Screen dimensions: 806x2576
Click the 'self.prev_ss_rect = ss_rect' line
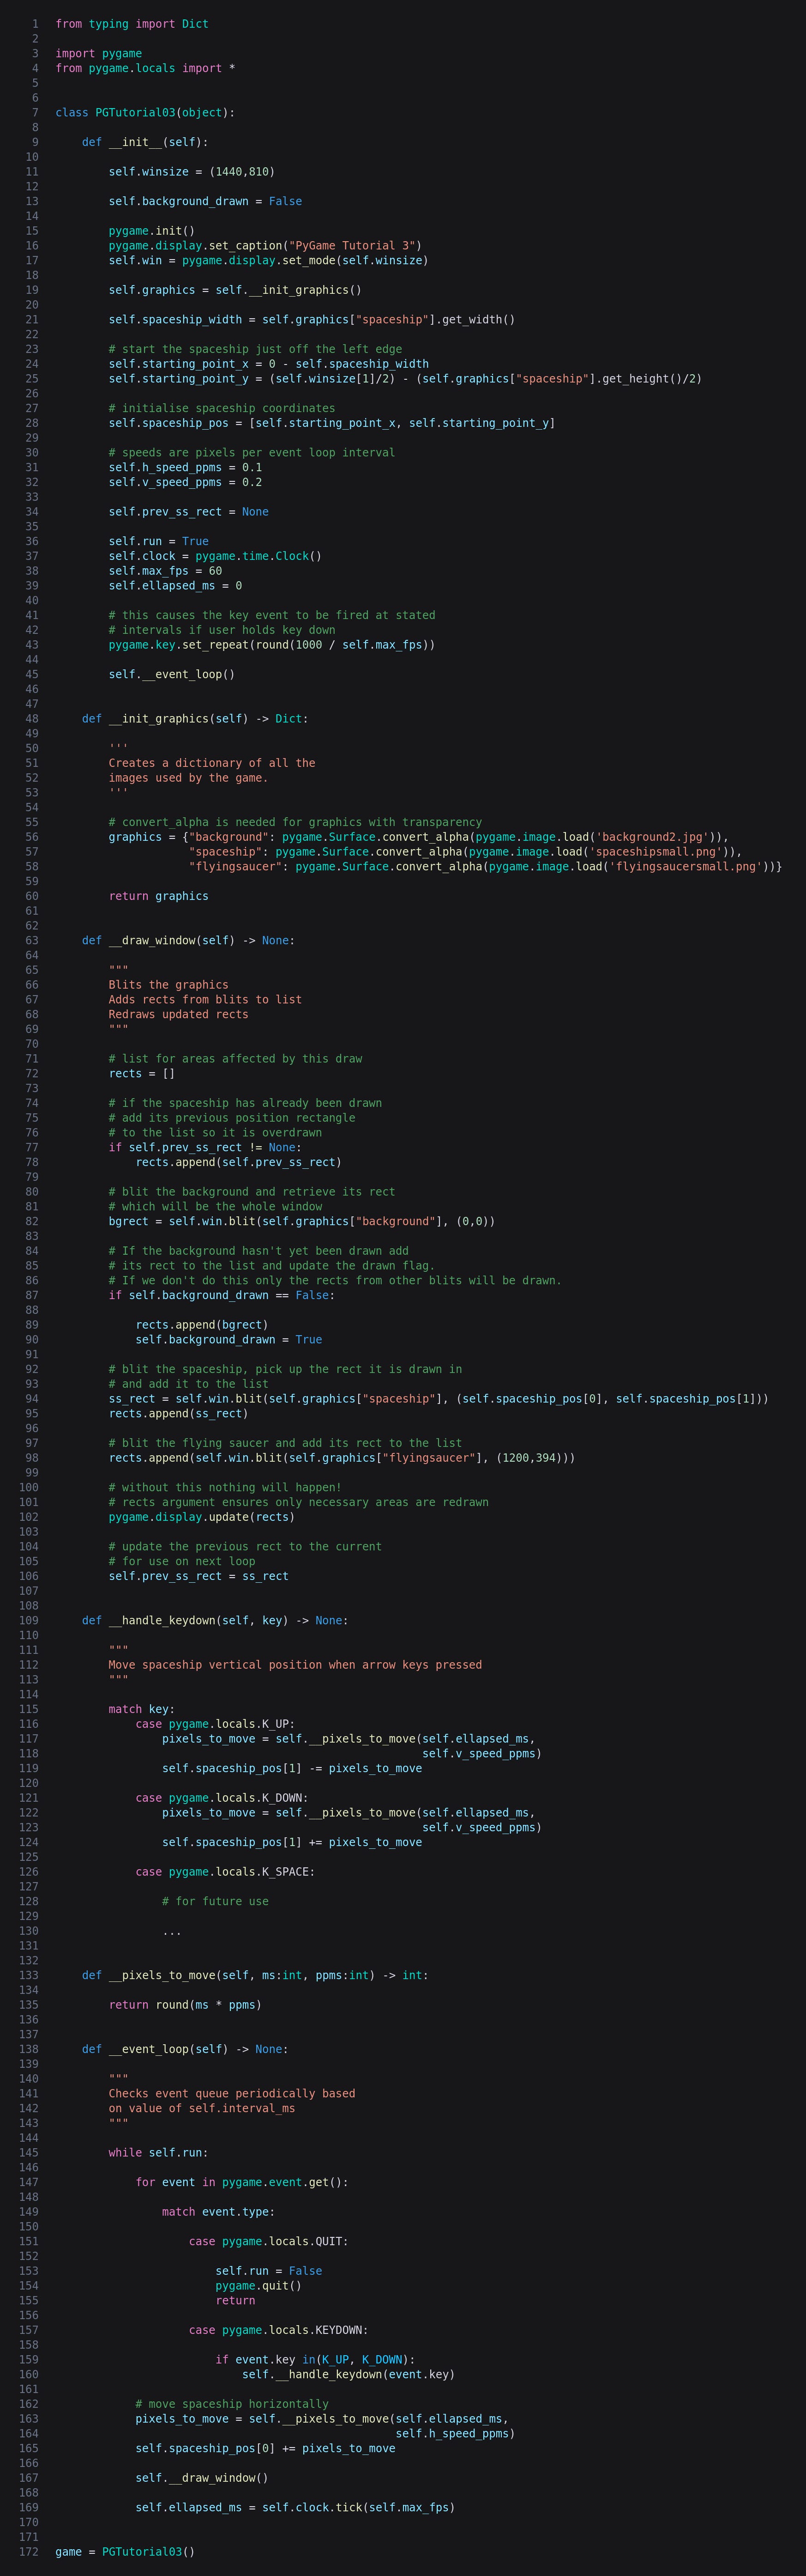tap(199, 1576)
